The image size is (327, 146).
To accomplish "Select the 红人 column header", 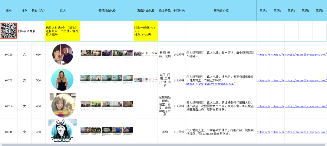I will point(63,11).
